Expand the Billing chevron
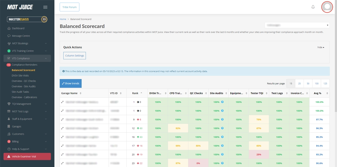The width and height of the screenshot is (337, 167). (46, 142)
